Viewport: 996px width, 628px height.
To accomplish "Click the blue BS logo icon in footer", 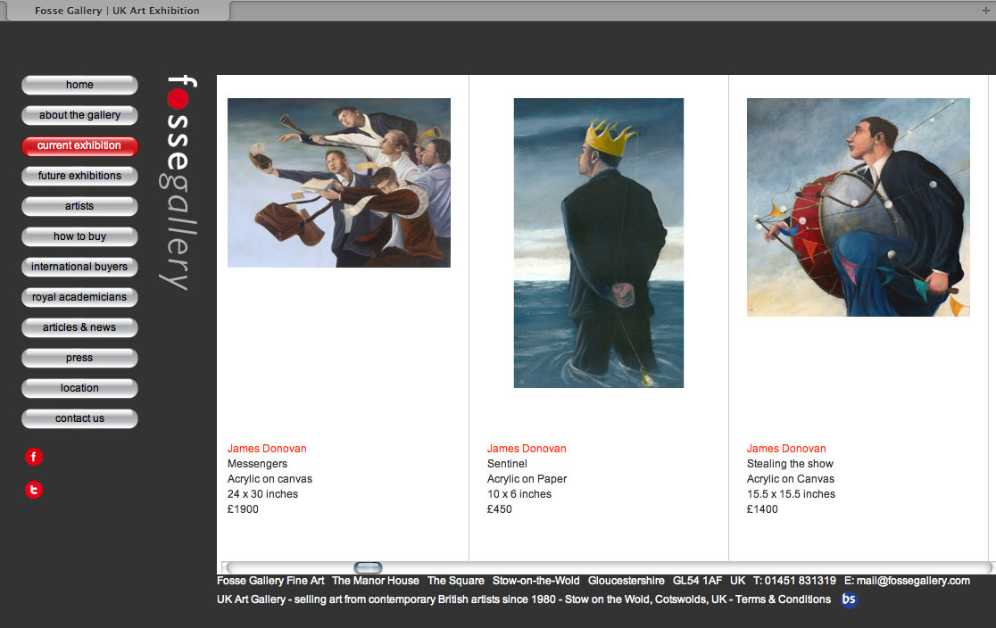I will click(x=849, y=599).
